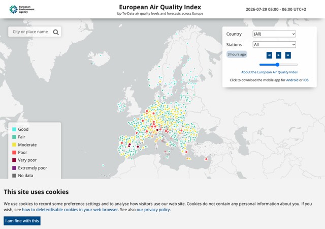Click the Extremely poor legend swatch
325x229 pixels.
tap(14, 168)
